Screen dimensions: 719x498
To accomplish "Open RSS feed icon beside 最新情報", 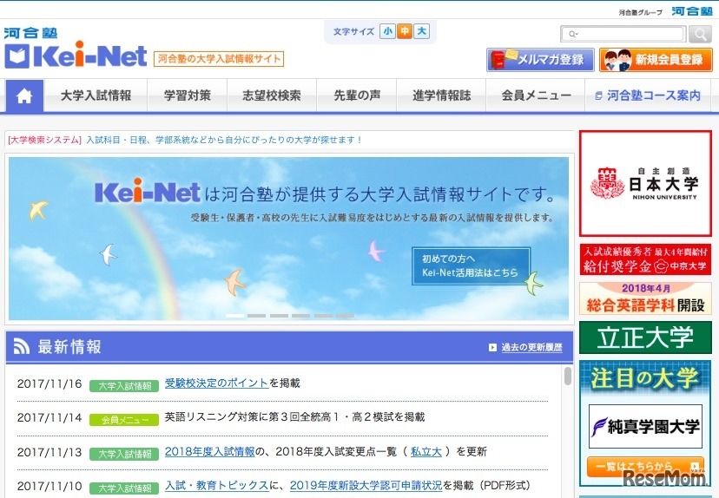I will tap(21, 346).
